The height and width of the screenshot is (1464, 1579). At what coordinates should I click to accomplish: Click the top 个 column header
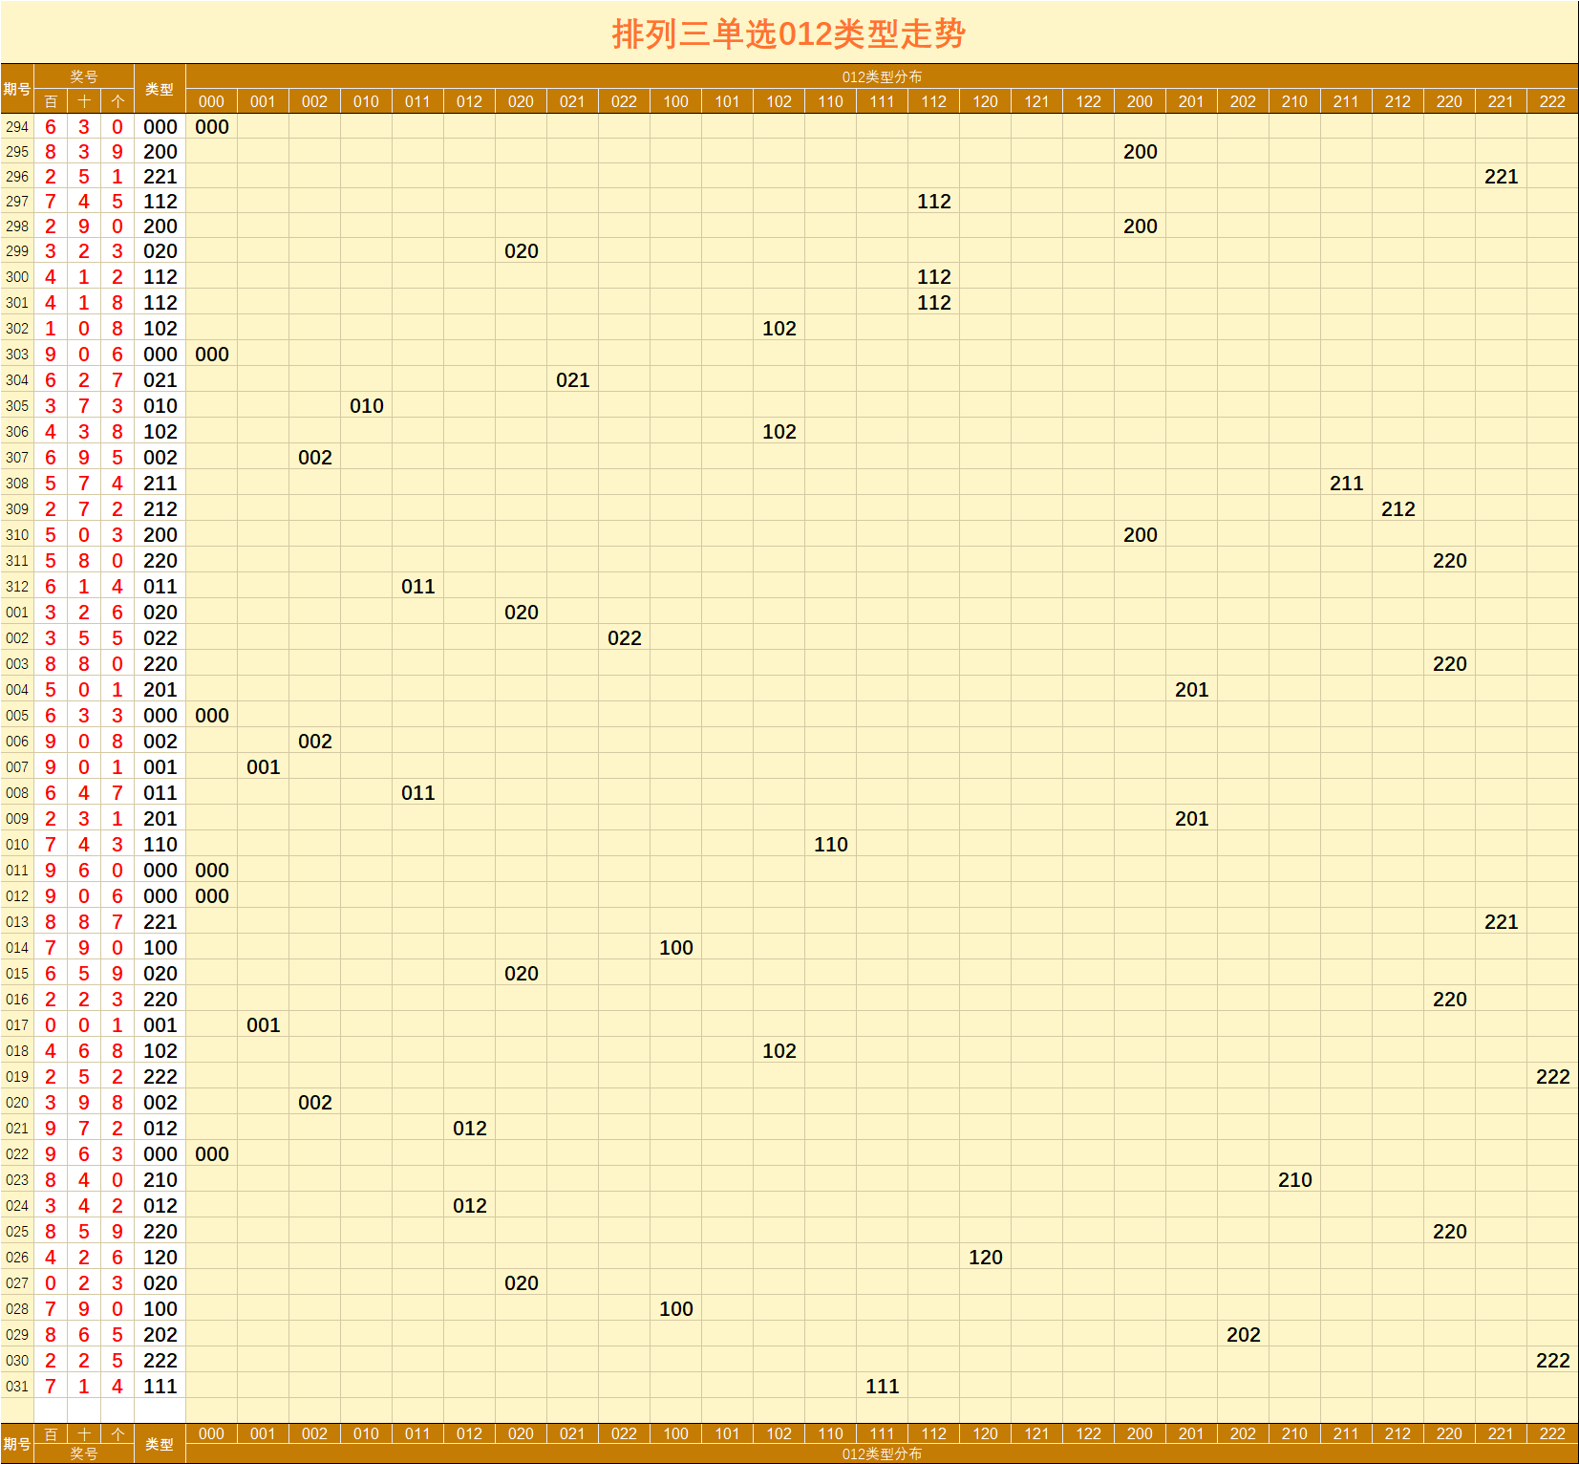(117, 101)
